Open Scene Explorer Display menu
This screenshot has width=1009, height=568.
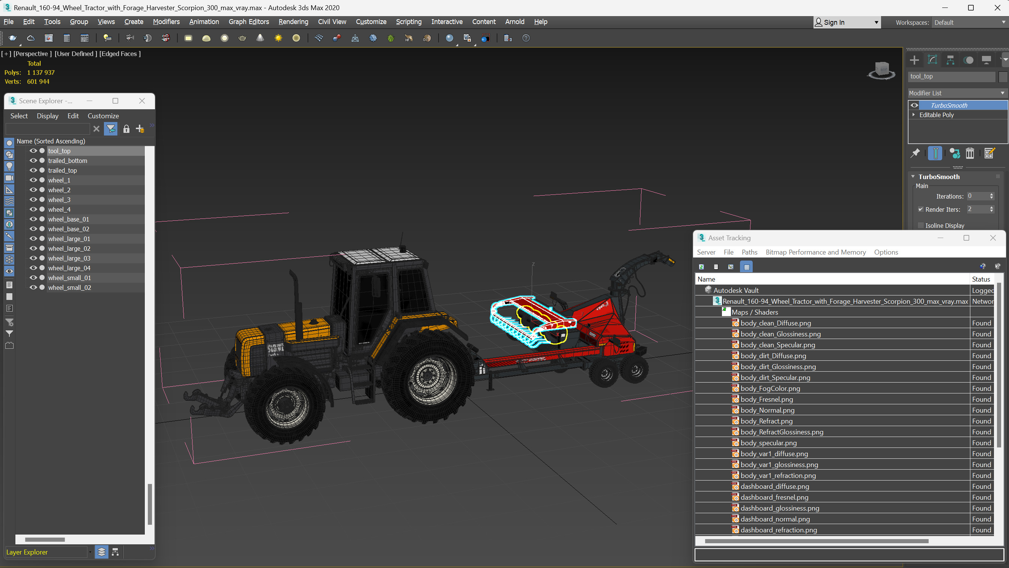click(x=47, y=116)
